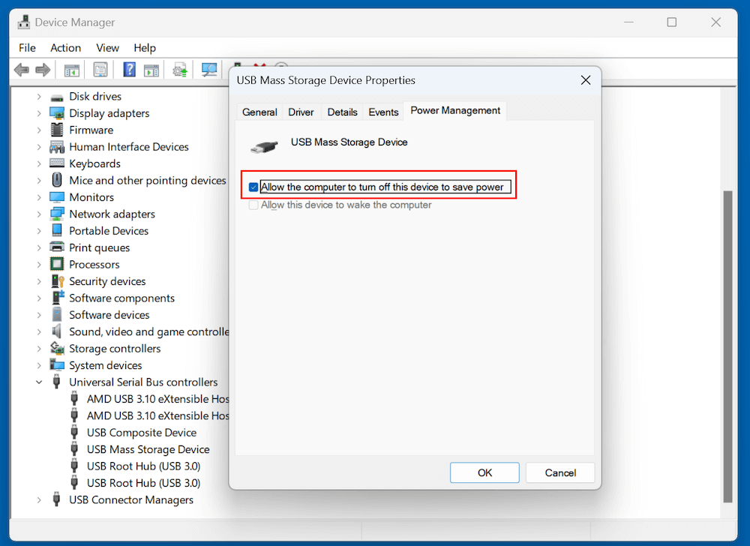Toggle the Show/Hide Action Pane toolbar icon
The image size is (750, 546).
(x=151, y=70)
